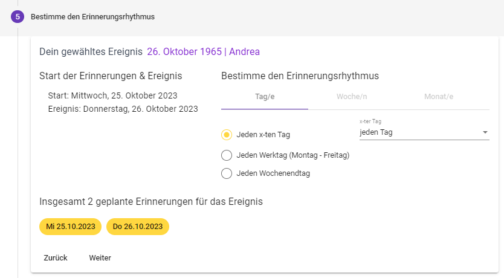Viewport: 504px width, 278px height.
Task: Click the 'Dein gewähltes Ereignis' label
Action: (x=91, y=52)
